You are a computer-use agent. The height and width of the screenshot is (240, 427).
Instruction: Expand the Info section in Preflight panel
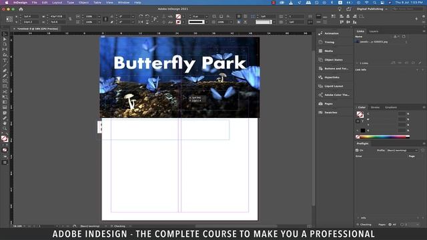coord(358,218)
